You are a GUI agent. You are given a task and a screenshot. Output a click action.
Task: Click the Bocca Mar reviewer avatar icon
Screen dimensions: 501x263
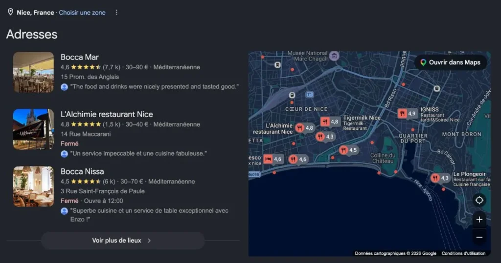(64, 87)
